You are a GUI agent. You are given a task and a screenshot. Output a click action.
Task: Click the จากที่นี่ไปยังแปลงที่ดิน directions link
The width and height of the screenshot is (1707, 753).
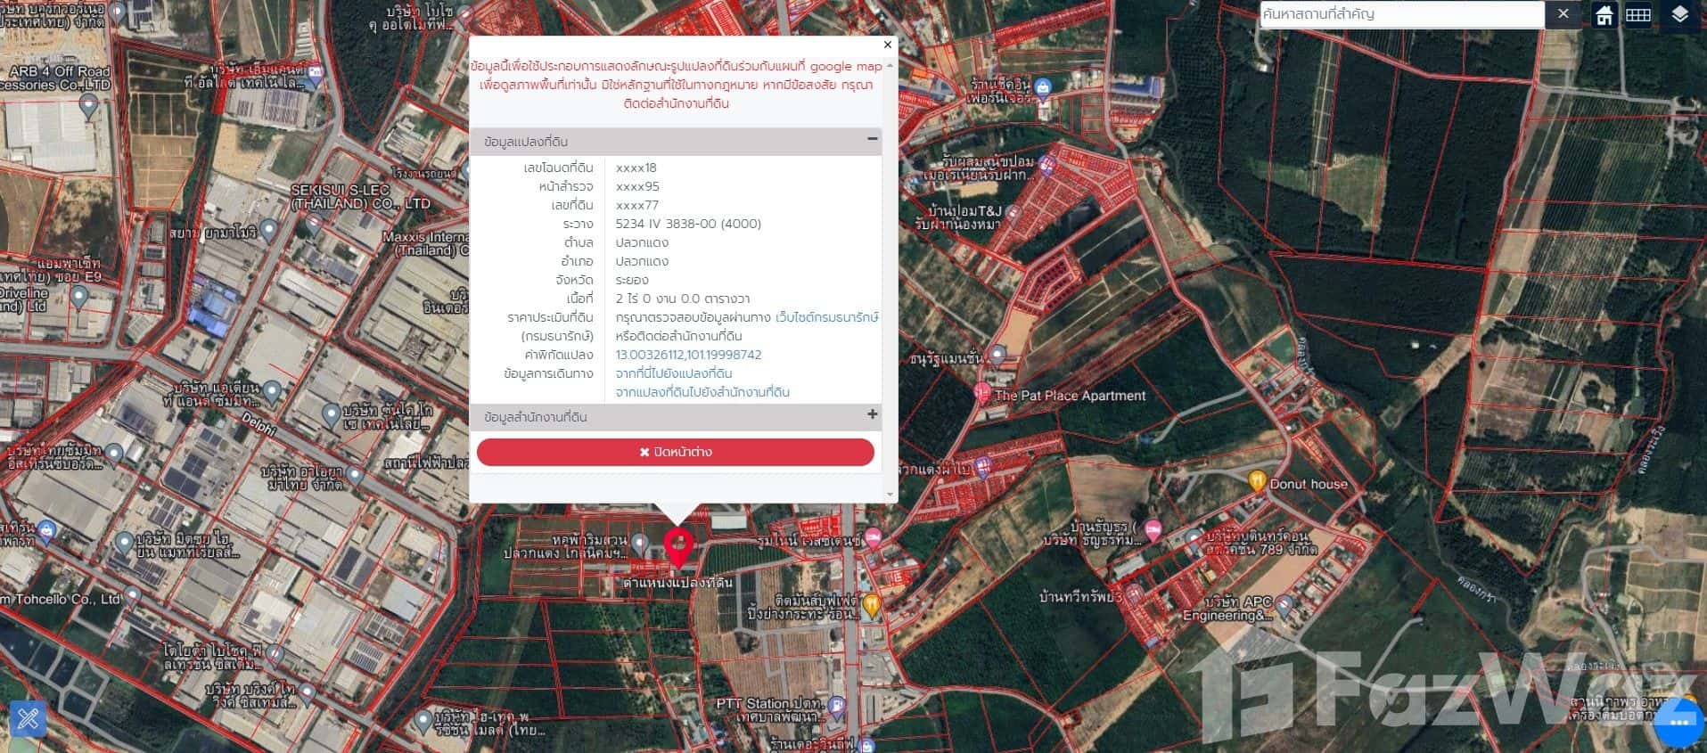[673, 373]
